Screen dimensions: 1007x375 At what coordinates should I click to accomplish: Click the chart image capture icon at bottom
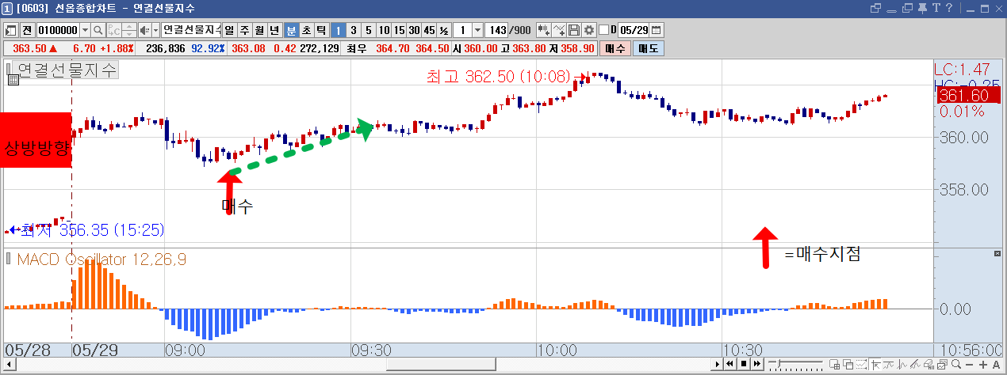942,365
